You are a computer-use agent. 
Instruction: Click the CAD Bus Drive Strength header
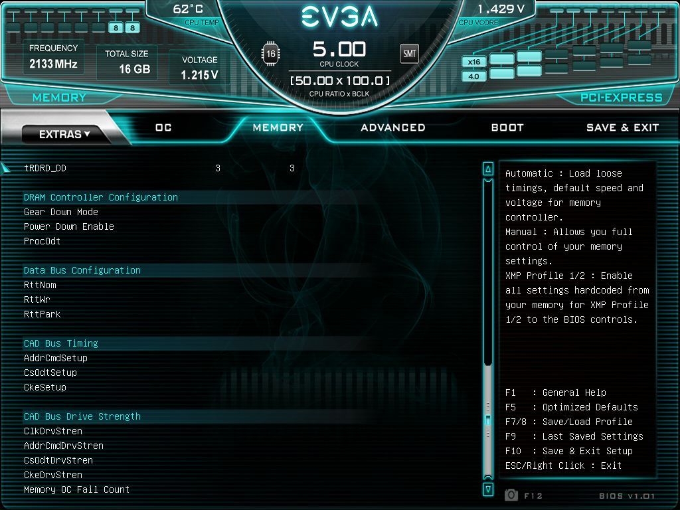click(x=82, y=416)
